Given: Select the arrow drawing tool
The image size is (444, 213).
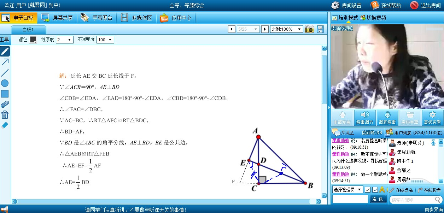Looking at the screenshot, I should (5, 62).
